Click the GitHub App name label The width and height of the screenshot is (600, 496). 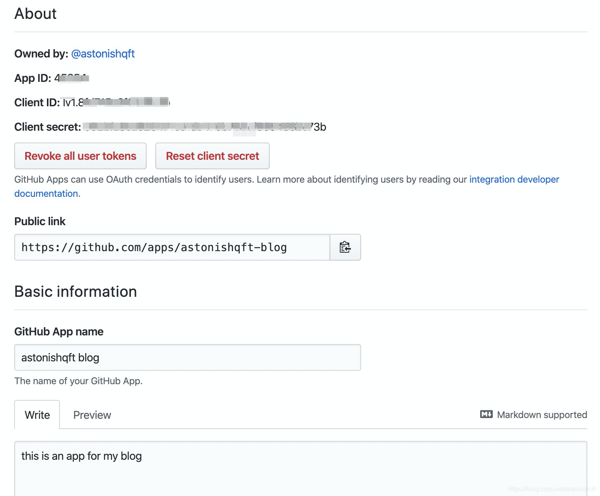point(59,331)
